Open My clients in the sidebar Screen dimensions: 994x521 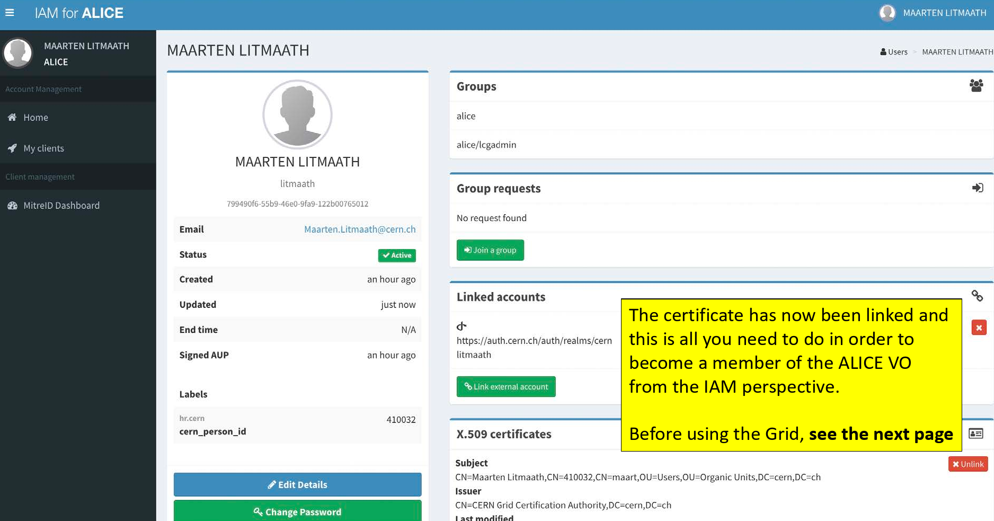click(x=78, y=148)
